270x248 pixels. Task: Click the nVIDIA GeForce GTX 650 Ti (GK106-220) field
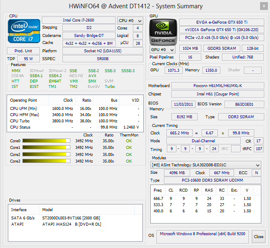click(x=222, y=30)
